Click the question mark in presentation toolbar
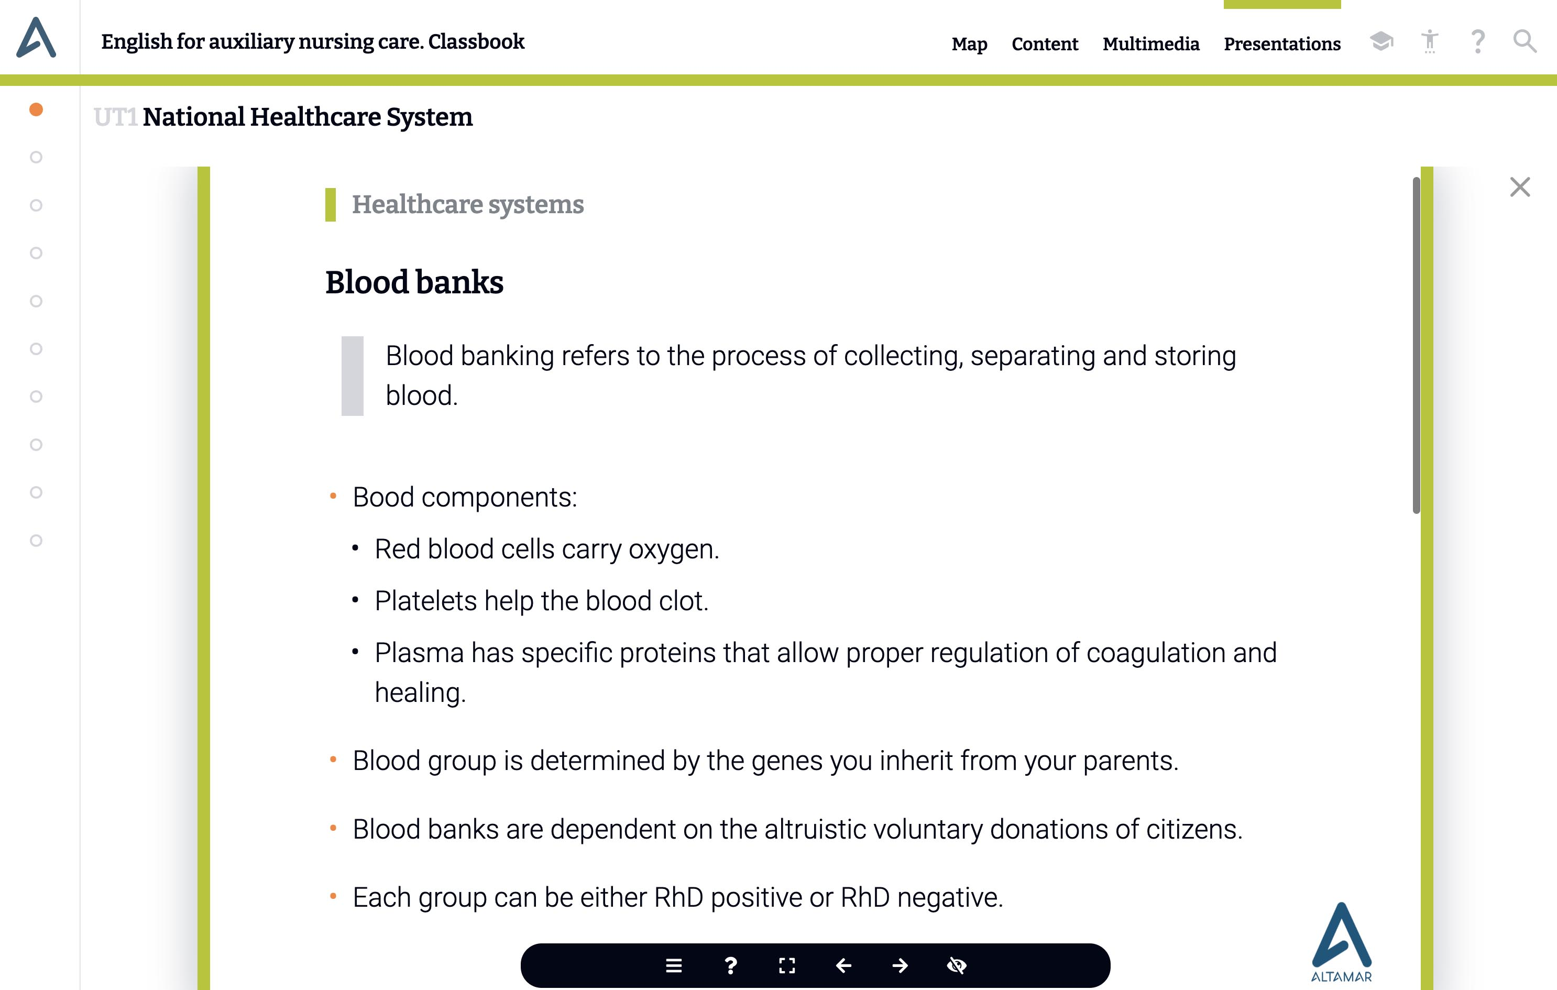The image size is (1557, 990). [x=731, y=965]
